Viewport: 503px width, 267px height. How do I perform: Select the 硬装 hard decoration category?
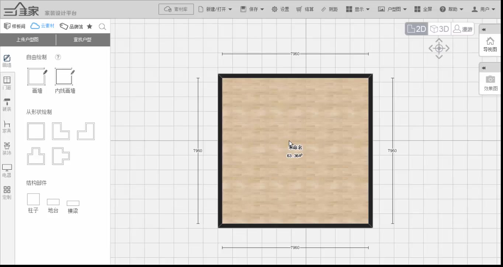[7, 105]
